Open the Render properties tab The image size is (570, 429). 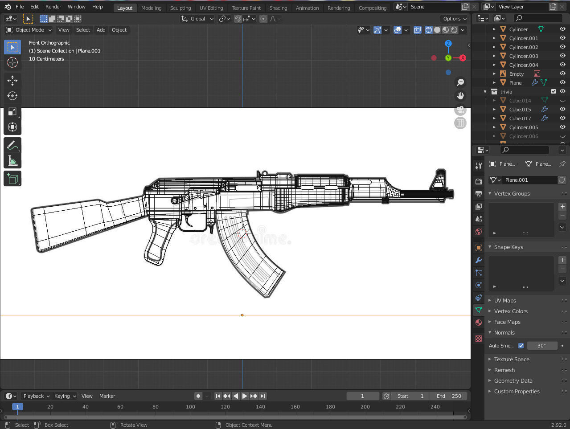(x=479, y=182)
